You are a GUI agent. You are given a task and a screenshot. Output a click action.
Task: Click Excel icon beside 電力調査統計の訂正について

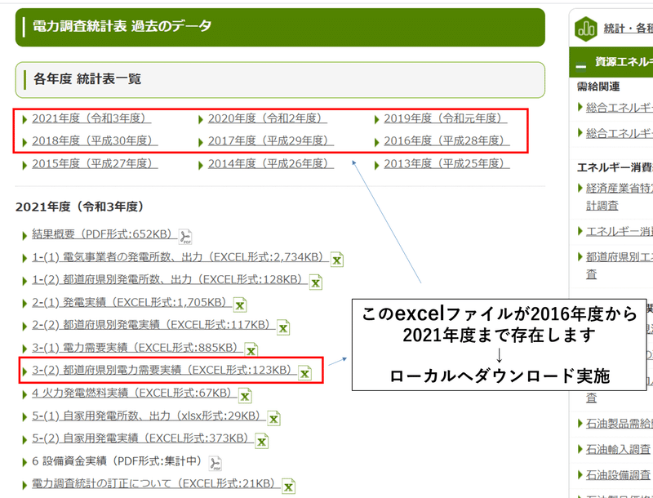pos(287,486)
